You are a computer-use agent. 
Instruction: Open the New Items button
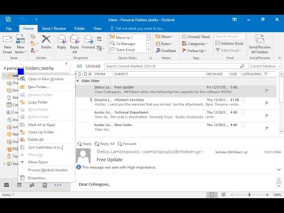tap(20, 44)
